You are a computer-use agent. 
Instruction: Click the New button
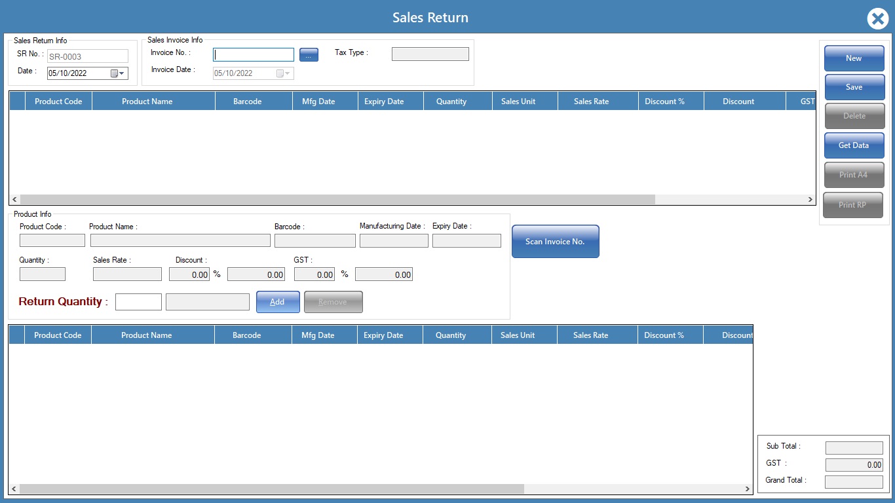(854, 58)
